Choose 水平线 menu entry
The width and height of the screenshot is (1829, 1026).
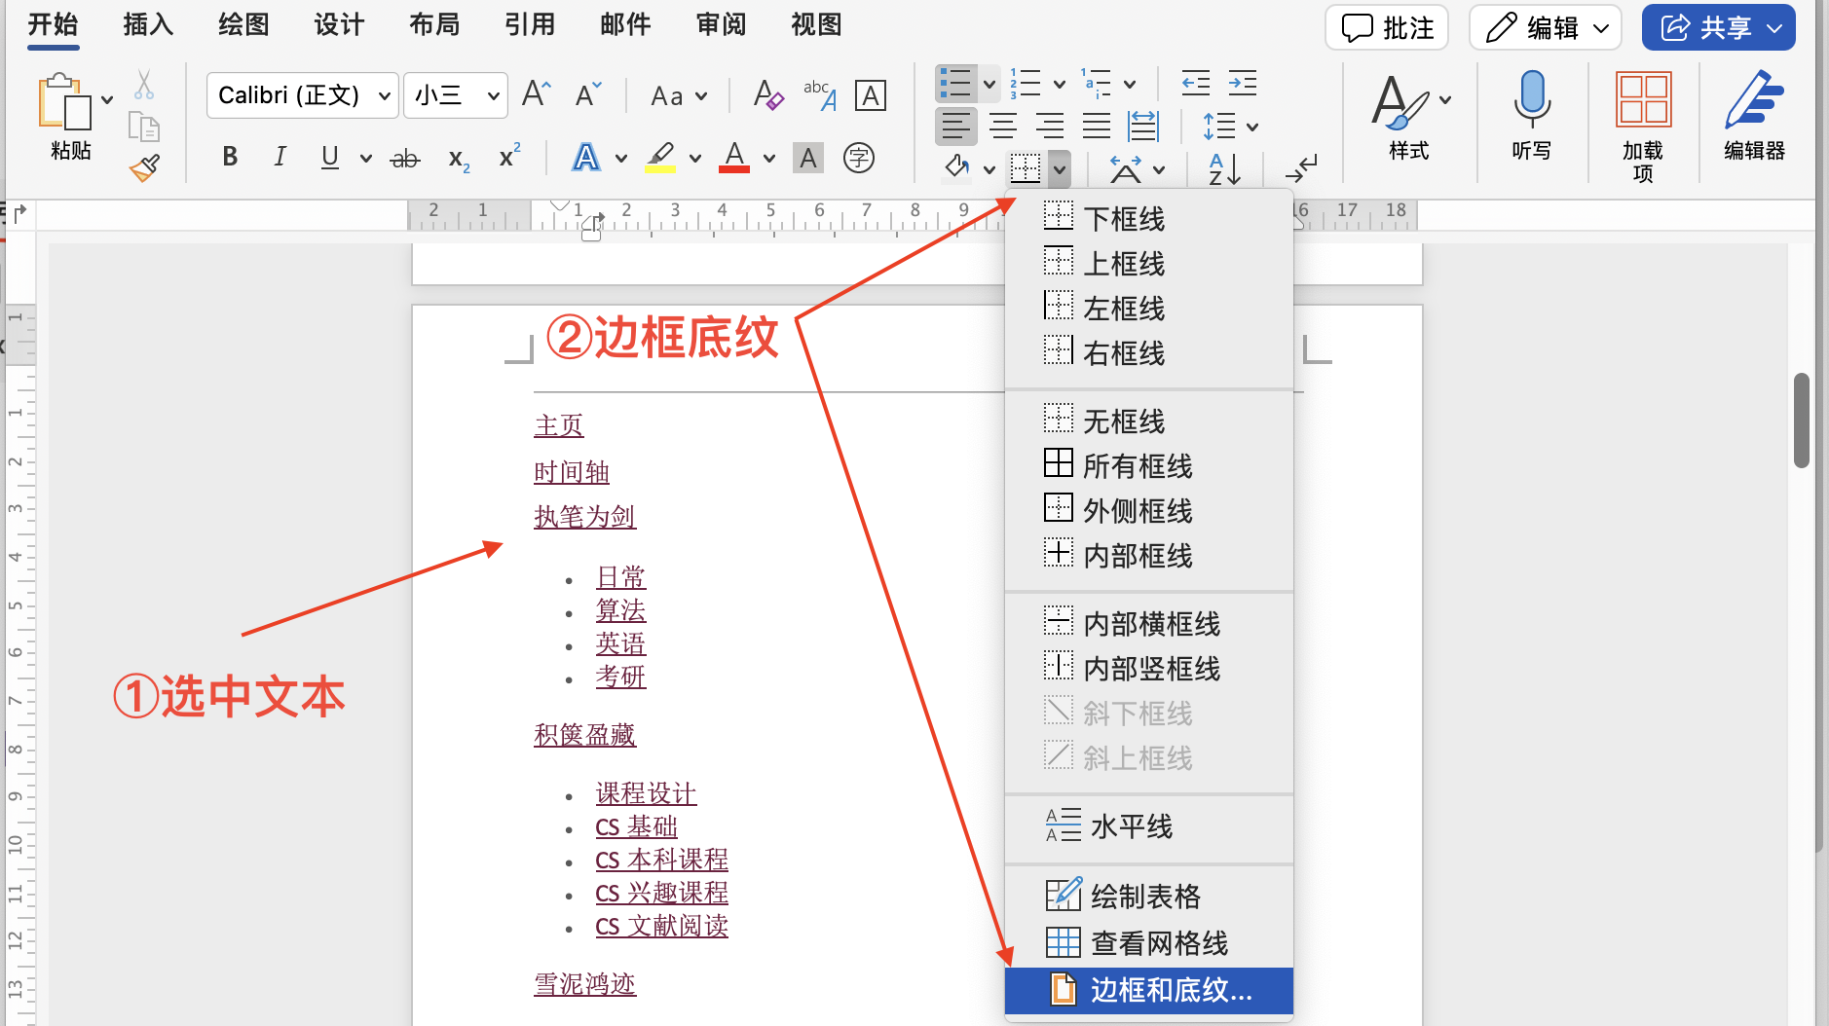coord(1149,826)
